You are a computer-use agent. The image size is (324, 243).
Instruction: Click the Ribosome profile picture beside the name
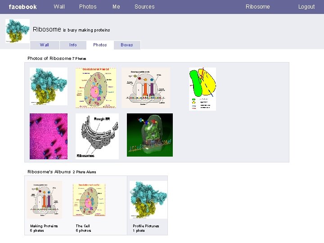(x=18, y=31)
